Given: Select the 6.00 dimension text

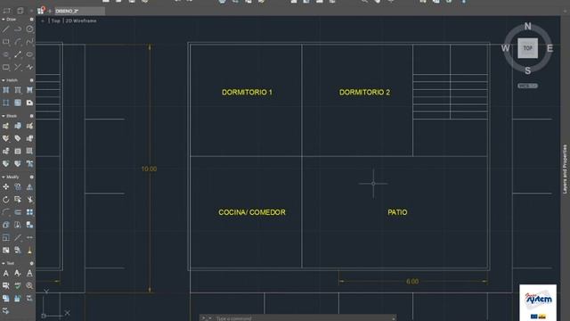Looking at the screenshot, I should coord(412,282).
